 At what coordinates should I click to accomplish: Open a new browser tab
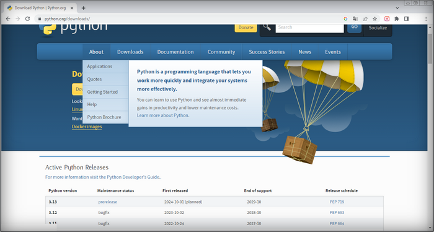(x=83, y=8)
